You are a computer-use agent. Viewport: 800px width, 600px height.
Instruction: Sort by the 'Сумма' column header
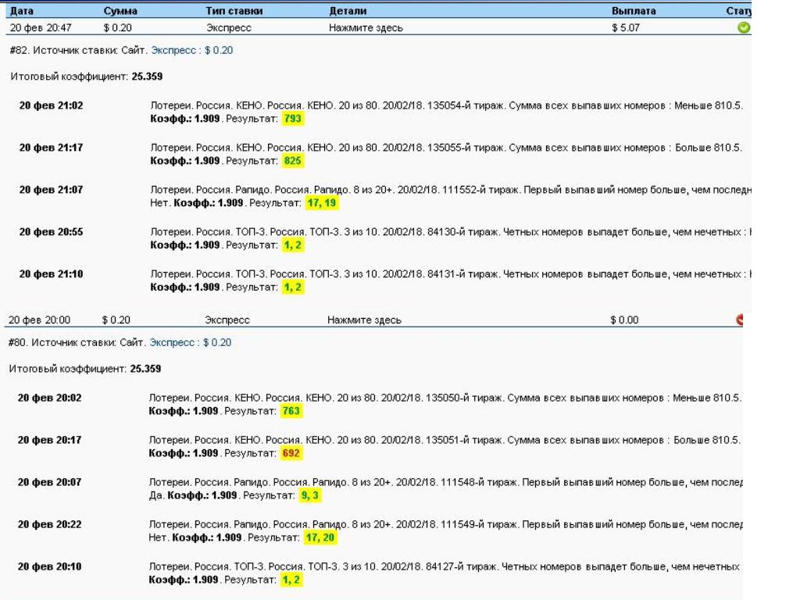click(x=120, y=11)
